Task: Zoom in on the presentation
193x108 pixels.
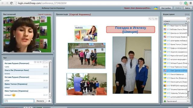Action: point(150,19)
